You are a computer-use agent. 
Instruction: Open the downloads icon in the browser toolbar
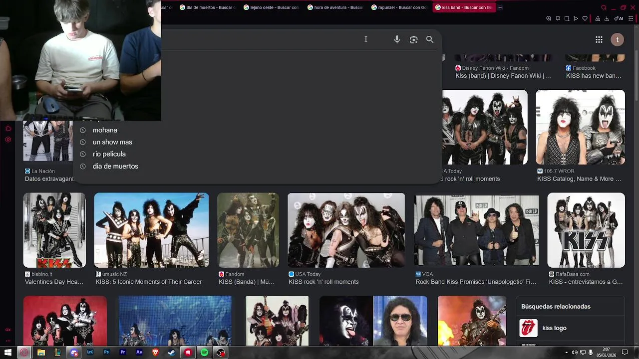607,18
